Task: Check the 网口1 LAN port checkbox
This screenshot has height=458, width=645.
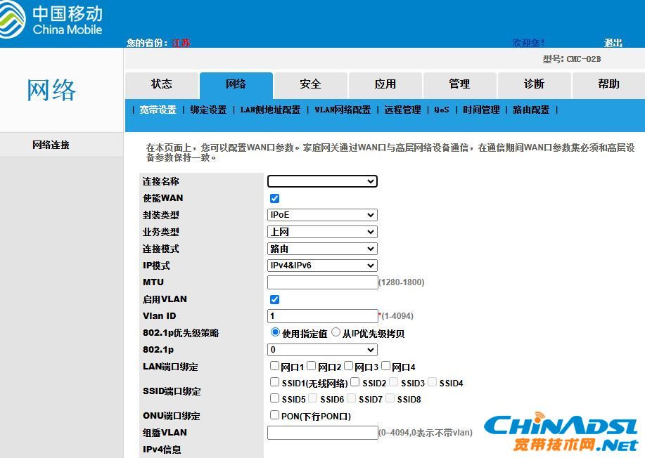Action: 275,365
